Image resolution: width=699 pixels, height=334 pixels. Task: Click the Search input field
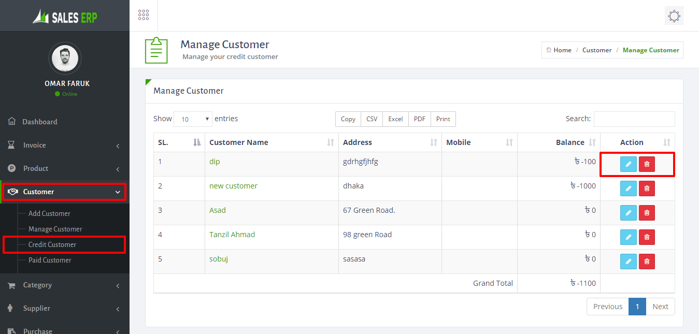pyautogui.click(x=634, y=119)
